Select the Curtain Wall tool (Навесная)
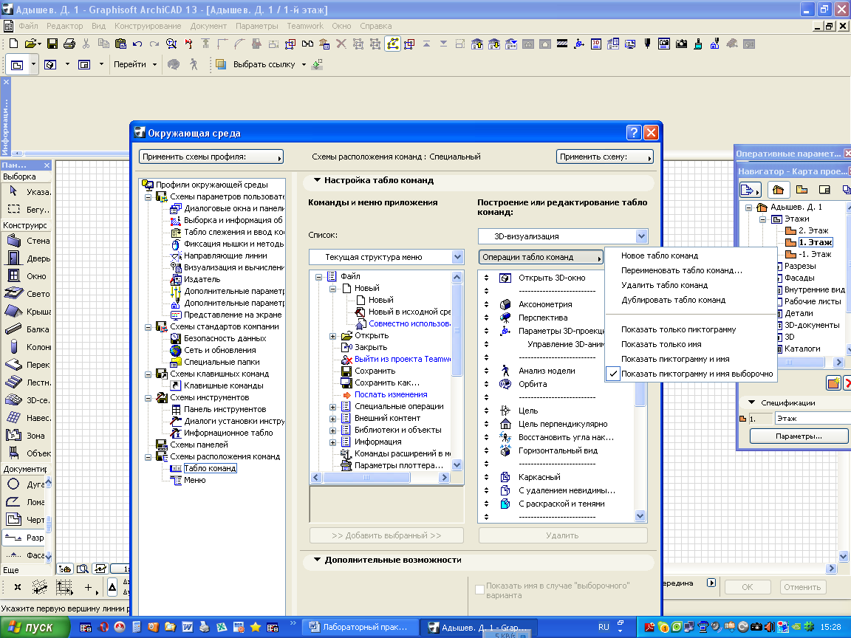Screen dimensions: 851x638 tap(26, 418)
